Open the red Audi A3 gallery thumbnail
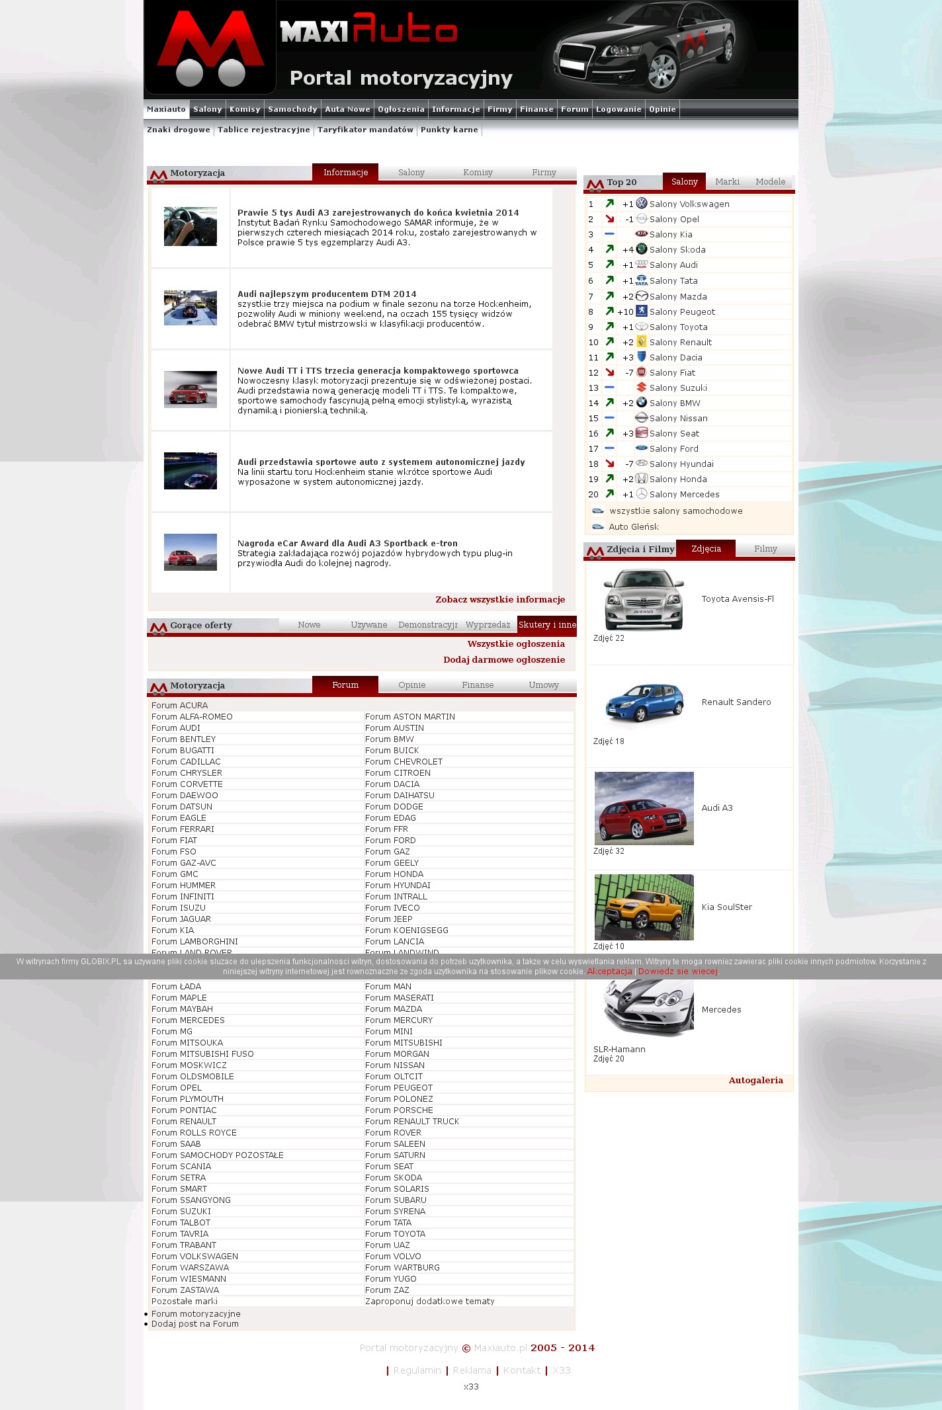The width and height of the screenshot is (942, 1410). (644, 808)
